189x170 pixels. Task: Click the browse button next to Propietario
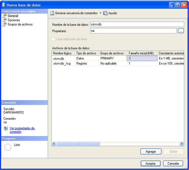pos(181,31)
